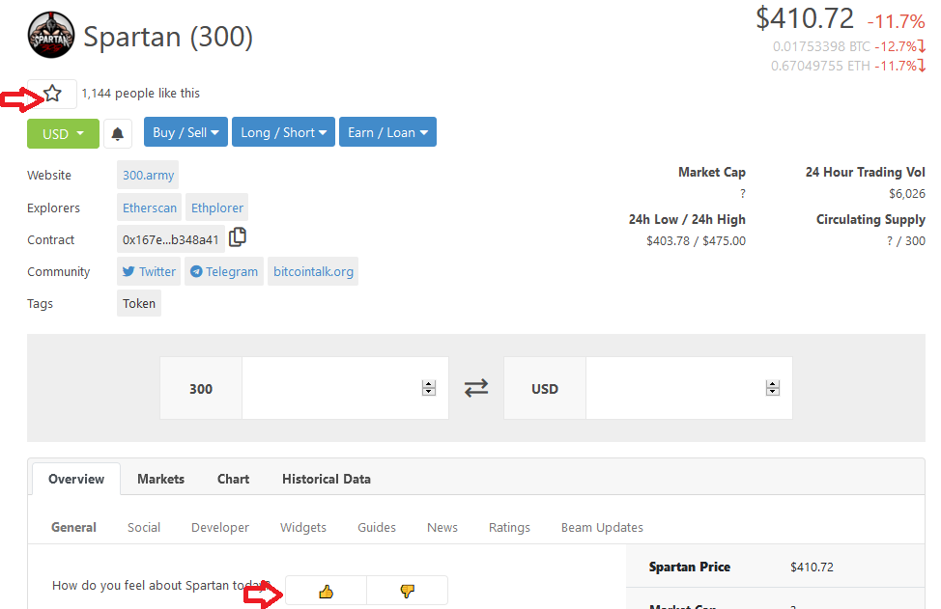Screen dimensions: 941x609
Task: Click the $6,026 trading volume value
Action: [907, 194]
